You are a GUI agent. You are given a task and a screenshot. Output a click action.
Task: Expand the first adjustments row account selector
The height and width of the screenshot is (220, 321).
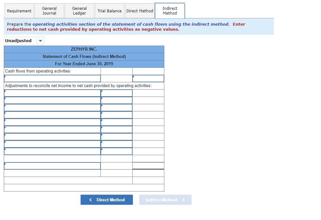[52, 93]
